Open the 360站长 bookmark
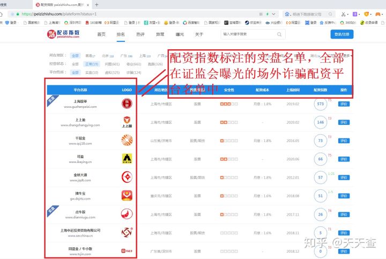The height and width of the screenshot is (259, 386). pos(348,23)
